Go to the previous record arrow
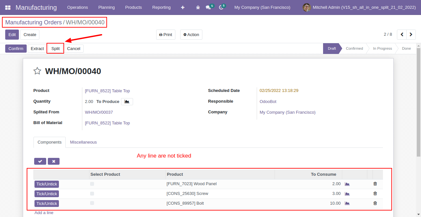The width and height of the screenshot is (421, 217). [402, 34]
